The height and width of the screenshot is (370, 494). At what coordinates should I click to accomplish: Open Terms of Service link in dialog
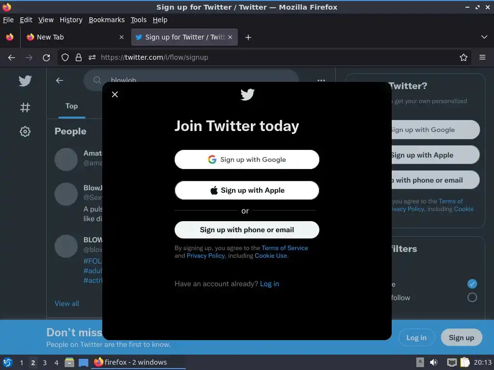pos(285,248)
